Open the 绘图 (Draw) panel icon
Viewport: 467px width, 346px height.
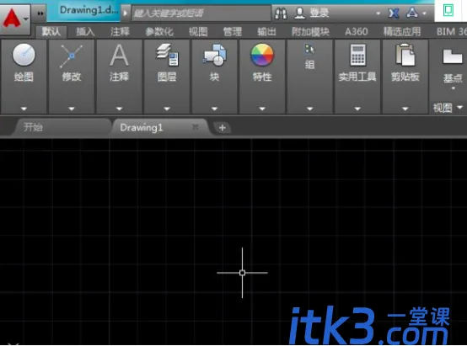(x=24, y=55)
